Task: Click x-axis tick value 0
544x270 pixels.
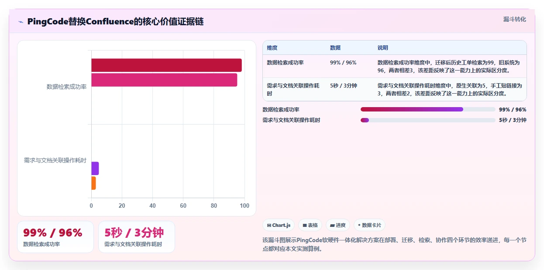Action: tap(91, 206)
